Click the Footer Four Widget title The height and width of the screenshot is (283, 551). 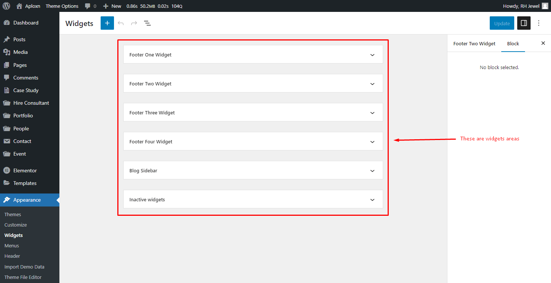tap(151, 141)
